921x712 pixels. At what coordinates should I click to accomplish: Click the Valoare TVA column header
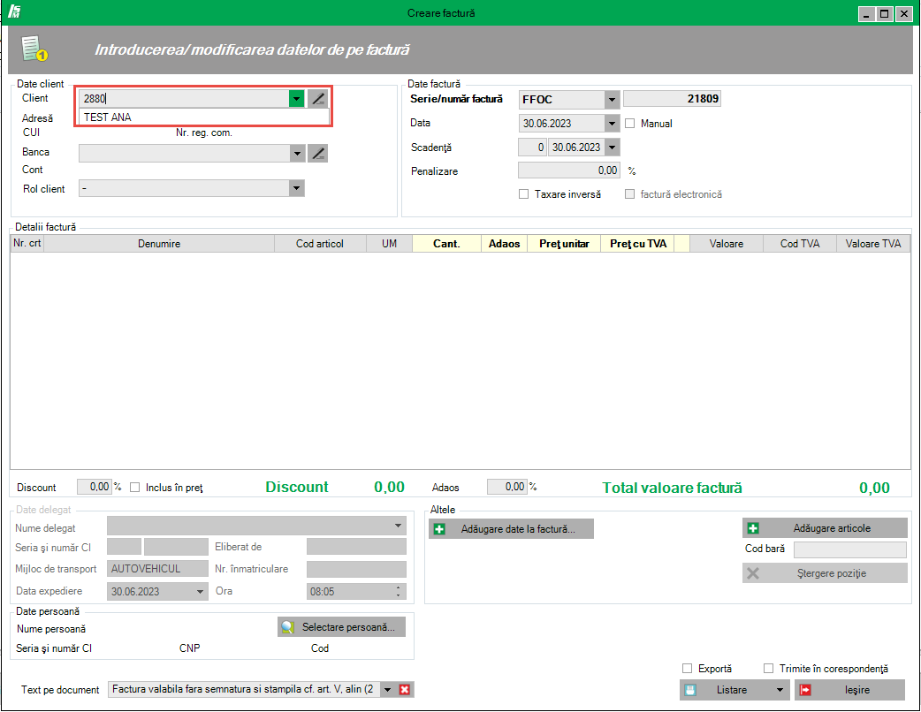coord(873,244)
